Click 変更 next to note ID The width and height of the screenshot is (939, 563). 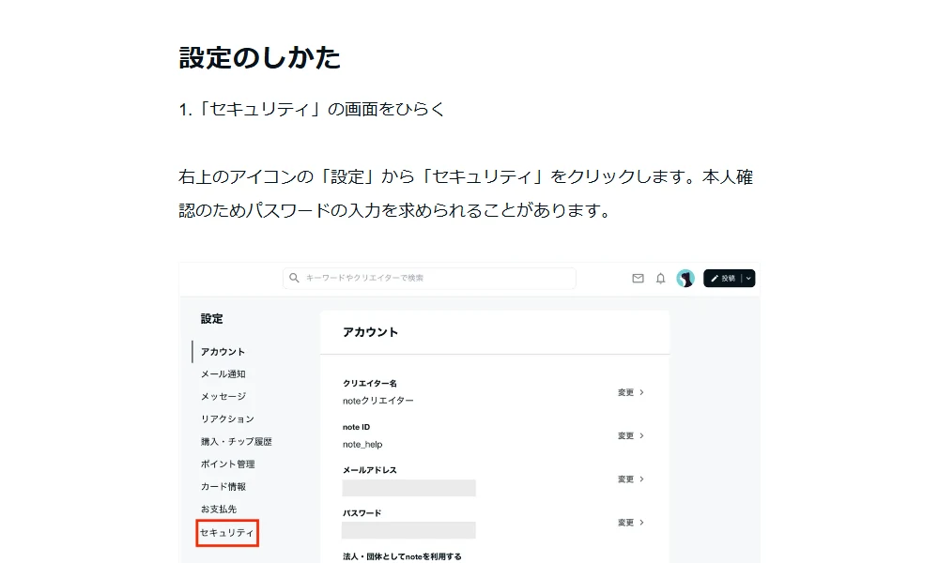point(631,435)
